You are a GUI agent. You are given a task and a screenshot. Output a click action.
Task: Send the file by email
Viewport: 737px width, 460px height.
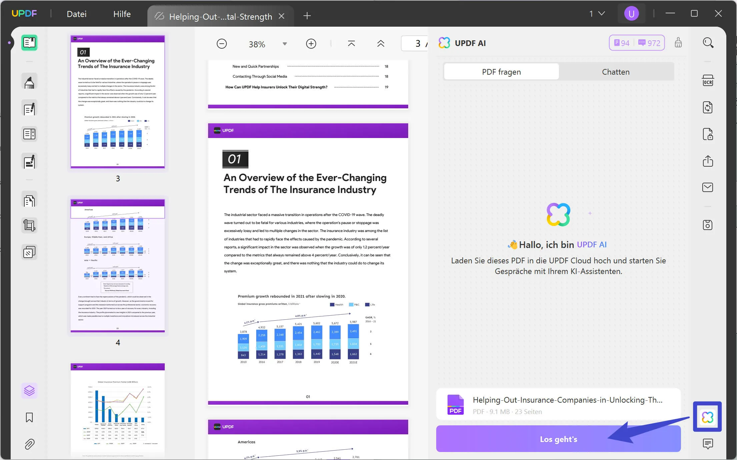pos(708,187)
